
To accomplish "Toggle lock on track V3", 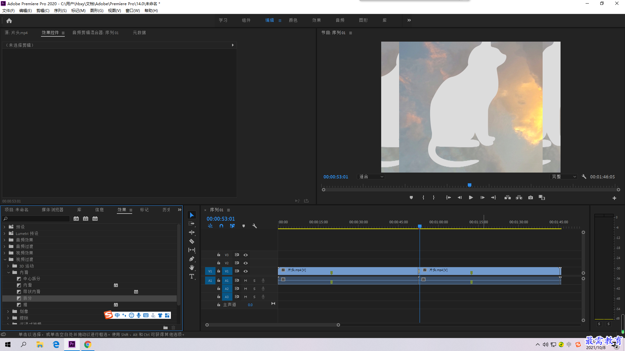I will [219, 255].
